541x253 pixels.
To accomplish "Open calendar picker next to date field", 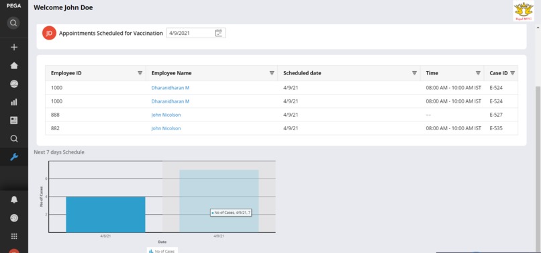I will pos(218,33).
